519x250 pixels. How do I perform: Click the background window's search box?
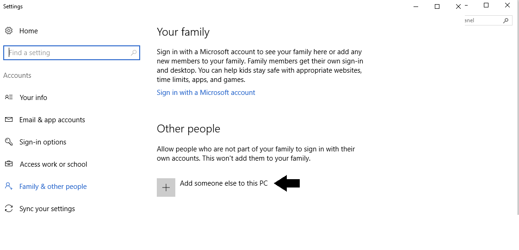(x=483, y=21)
